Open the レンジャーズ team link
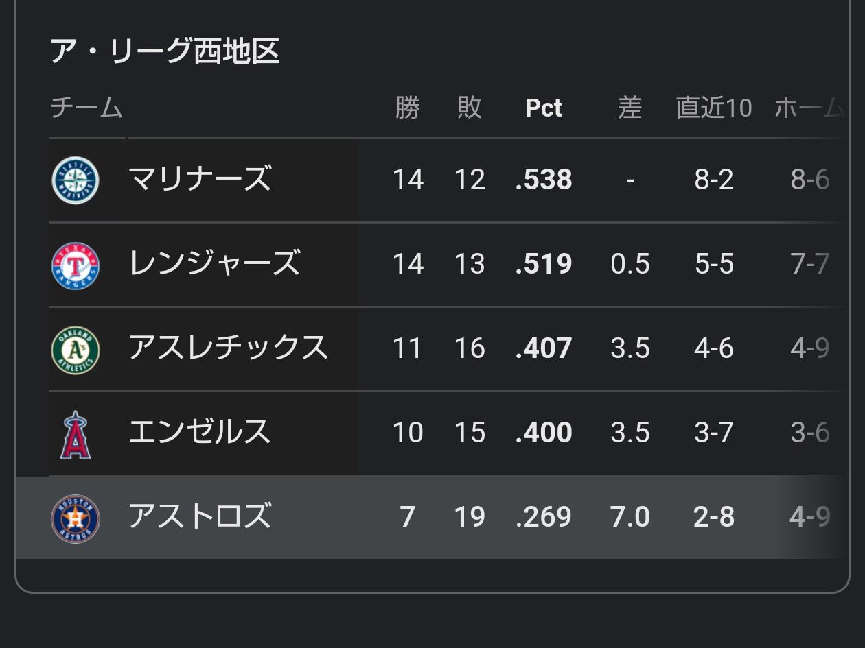 click(x=214, y=264)
